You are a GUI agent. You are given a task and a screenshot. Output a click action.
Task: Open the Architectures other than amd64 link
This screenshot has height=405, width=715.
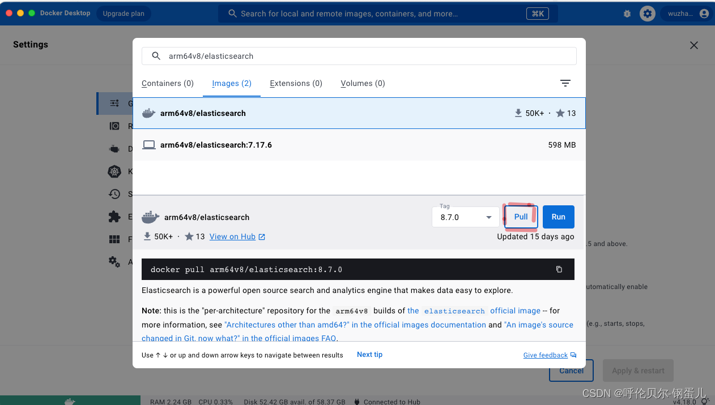pyautogui.click(x=355, y=325)
